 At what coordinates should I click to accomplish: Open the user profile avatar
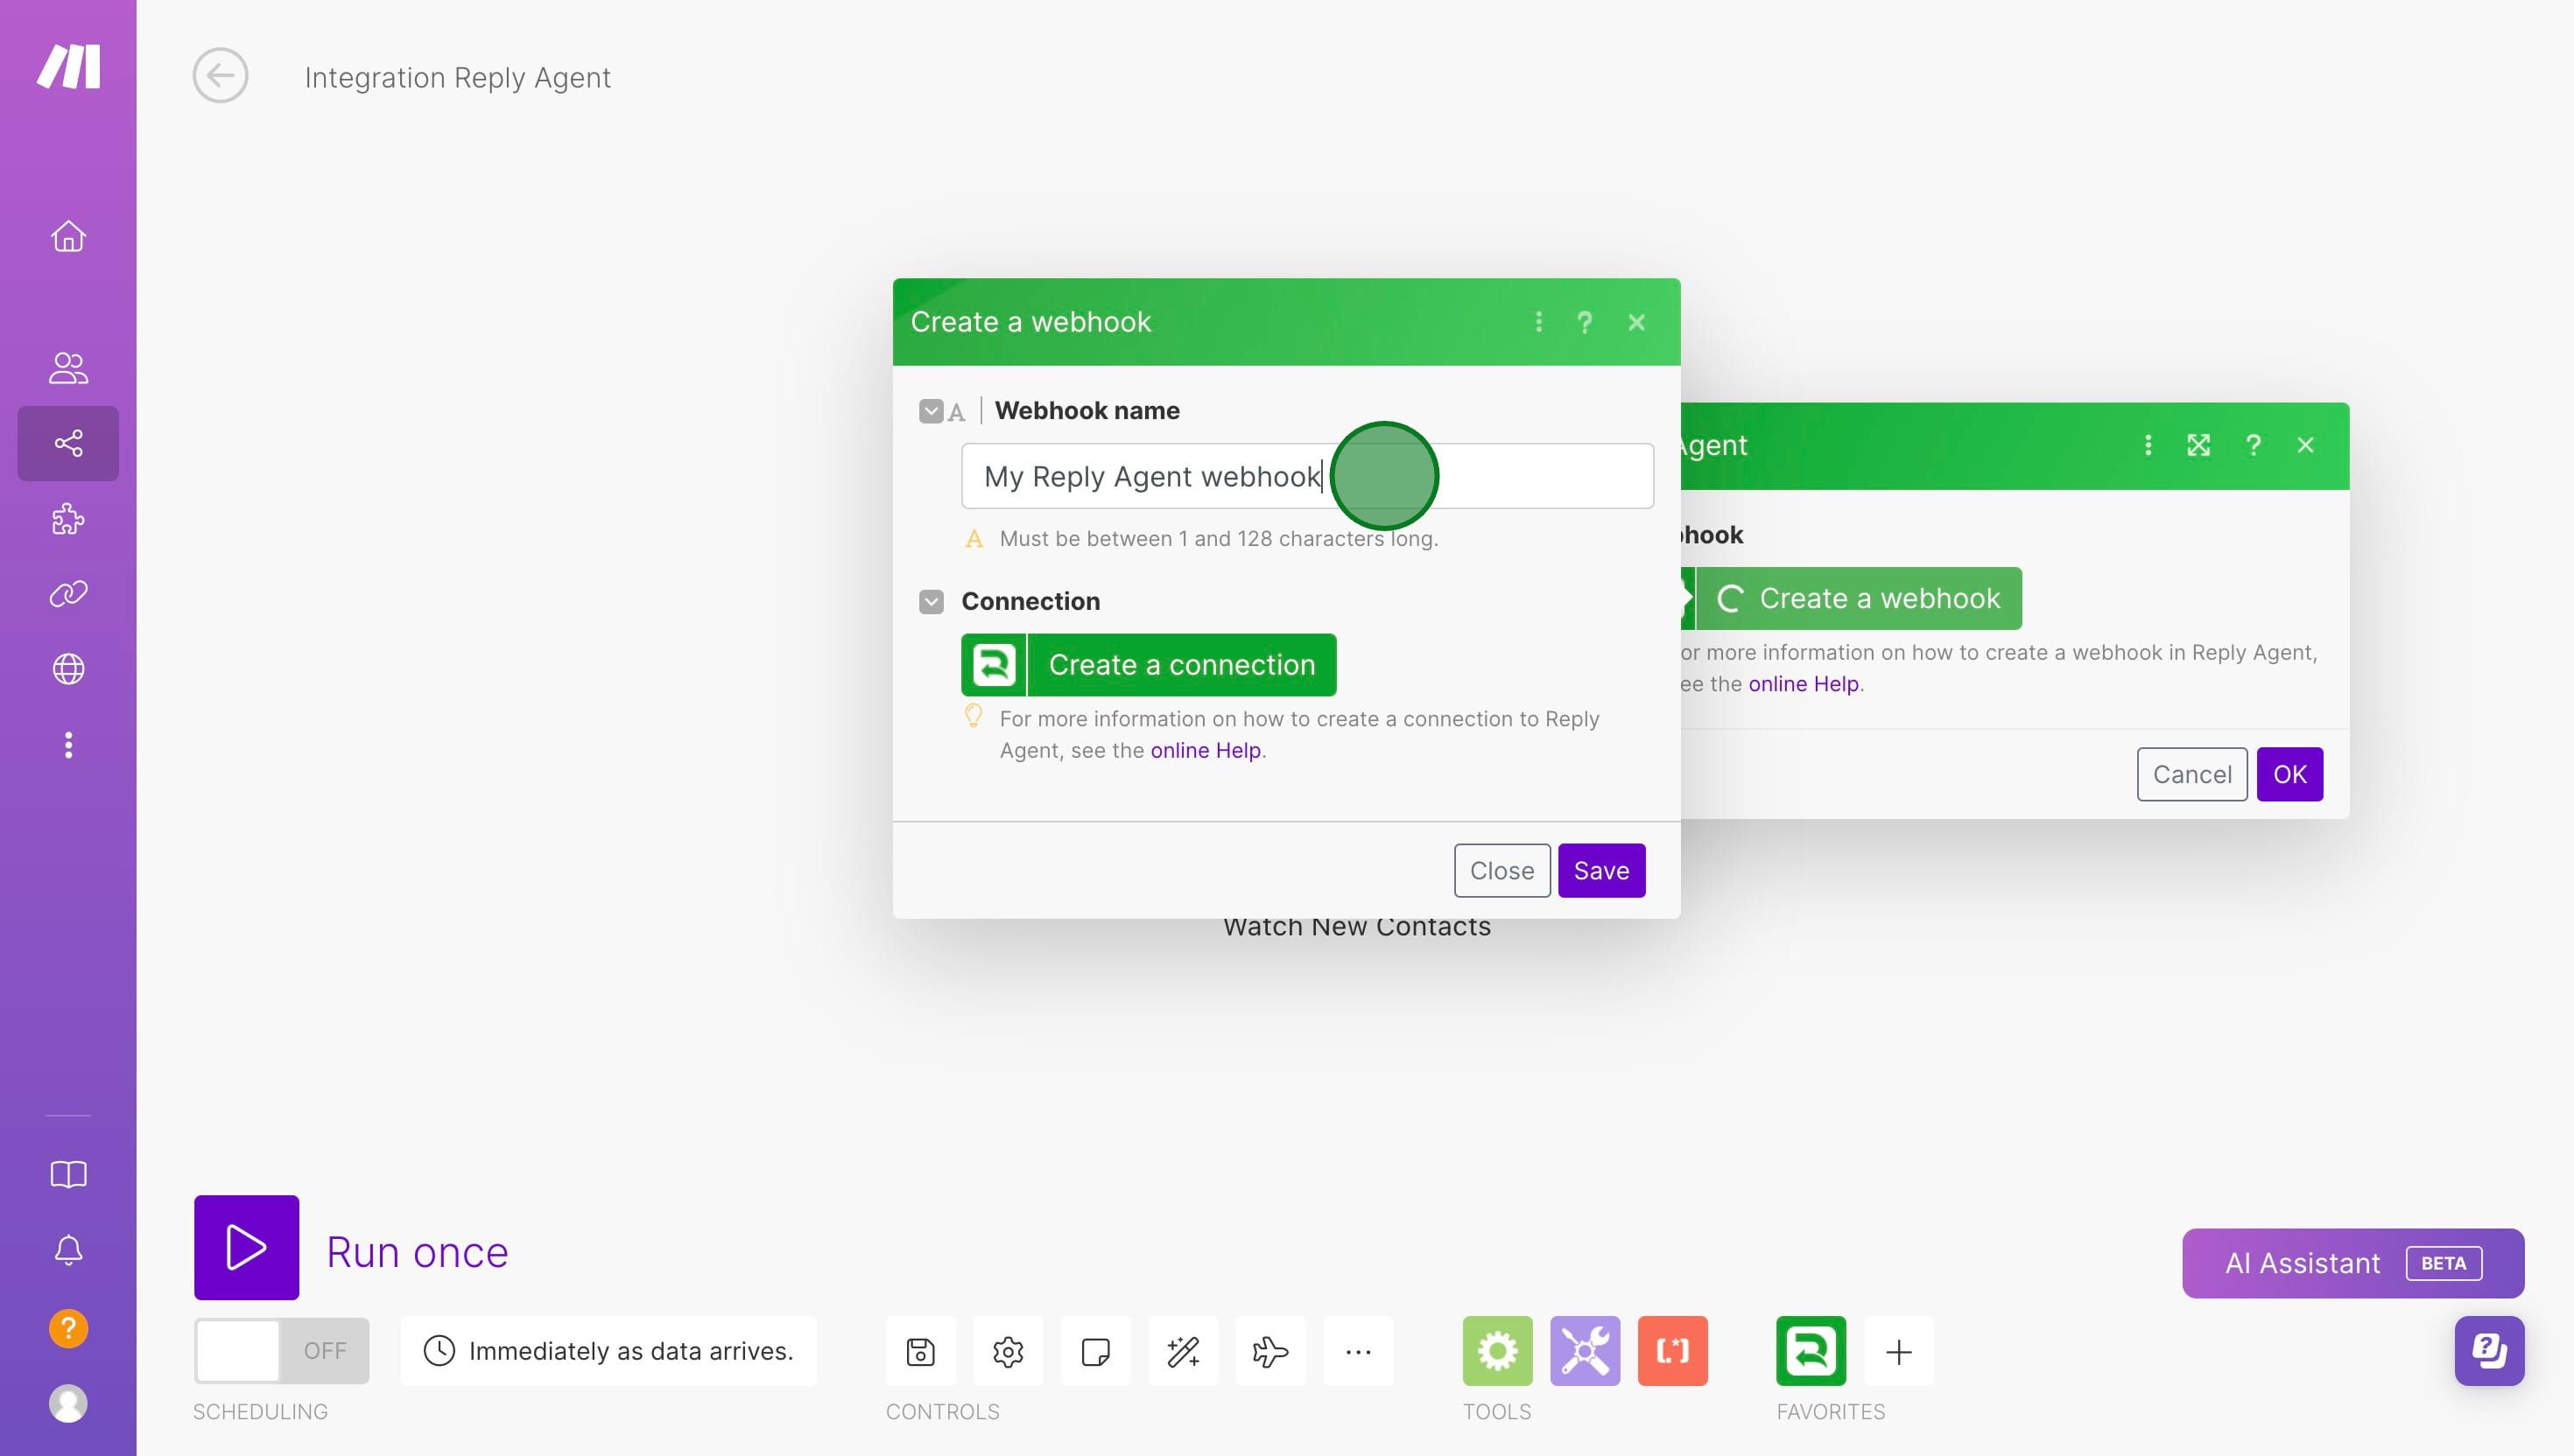68,1404
